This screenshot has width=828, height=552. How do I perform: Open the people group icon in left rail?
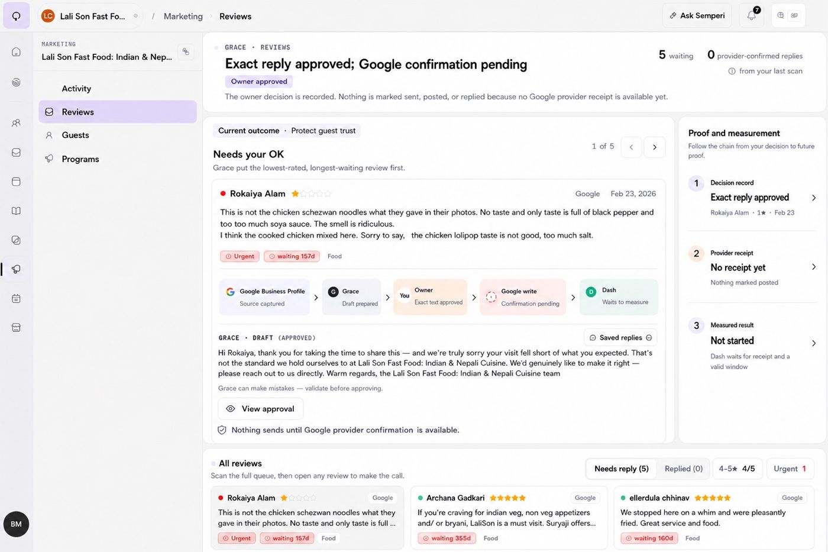16,123
